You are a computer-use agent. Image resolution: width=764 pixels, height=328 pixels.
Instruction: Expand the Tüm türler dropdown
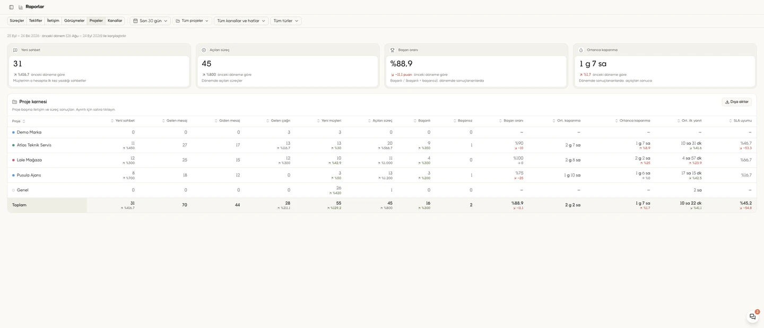click(286, 21)
